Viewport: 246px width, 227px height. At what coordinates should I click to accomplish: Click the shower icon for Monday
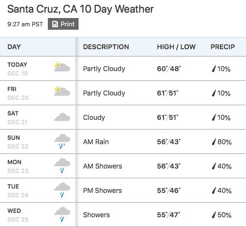coord(62,166)
